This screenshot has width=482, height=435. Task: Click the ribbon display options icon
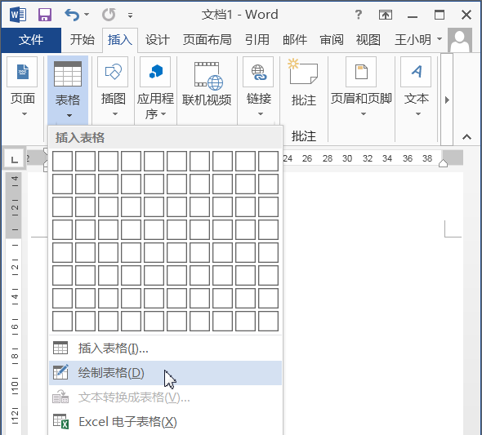pyautogui.click(x=385, y=15)
